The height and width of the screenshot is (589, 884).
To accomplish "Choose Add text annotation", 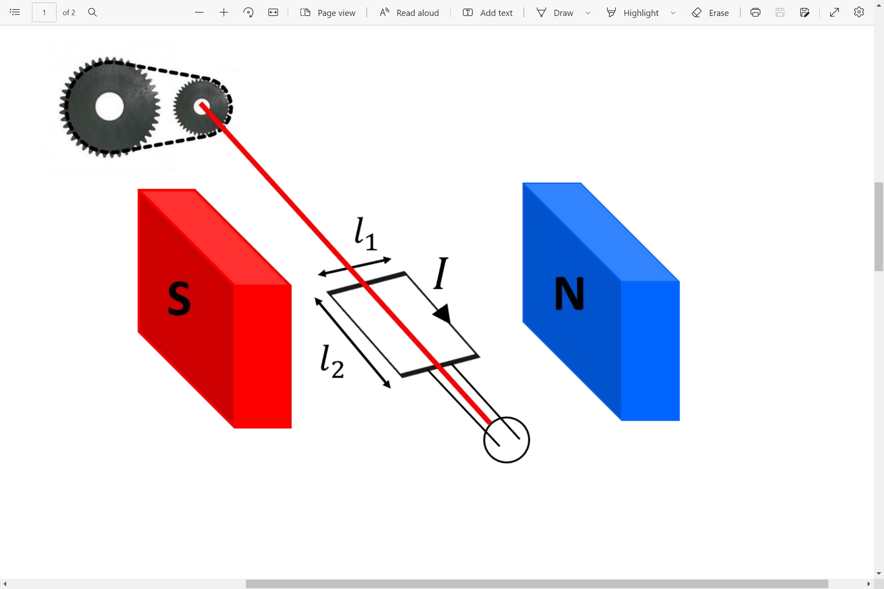I will click(x=487, y=13).
